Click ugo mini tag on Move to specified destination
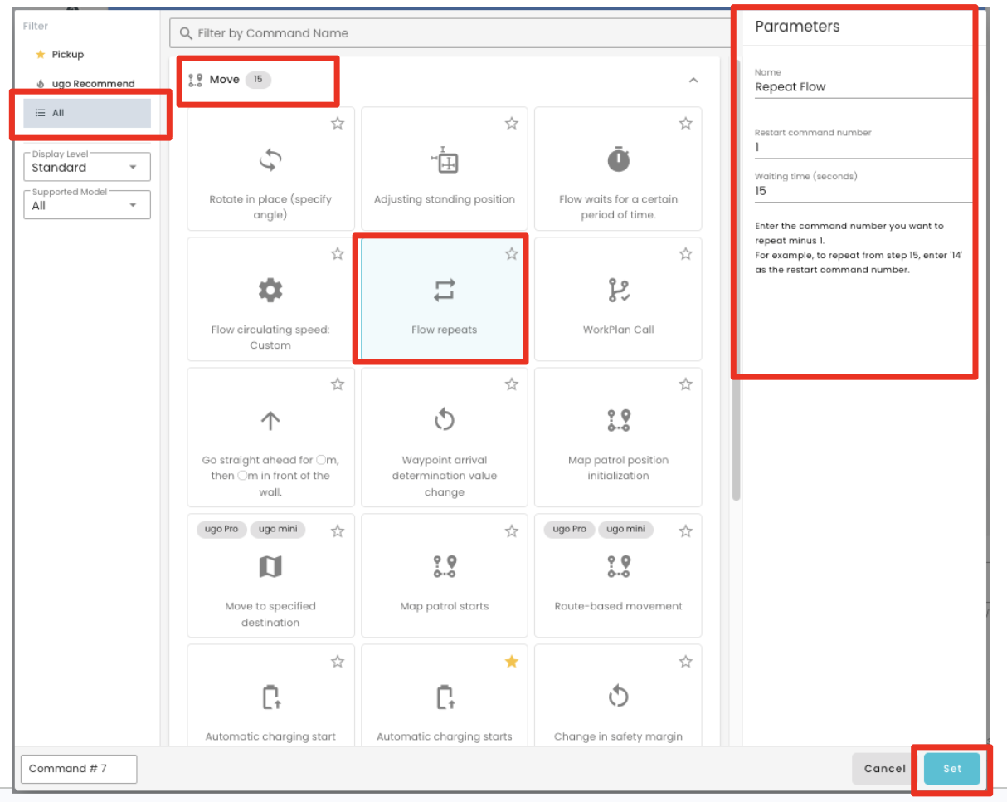1007x802 pixels. tap(279, 529)
